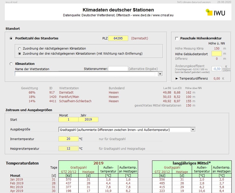The height and width of the screenshot is (193, 235).
Task: Enable Pauschale Höhenkorrektur checkbox
Action: [177, 39]
